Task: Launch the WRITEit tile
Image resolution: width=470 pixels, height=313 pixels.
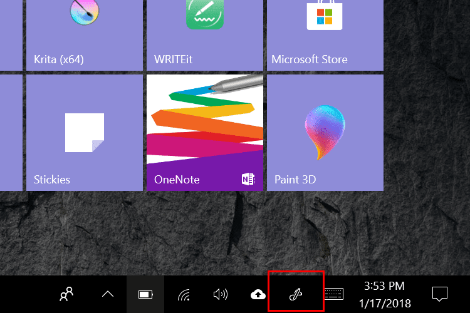Action: click(x=205, y=35)
